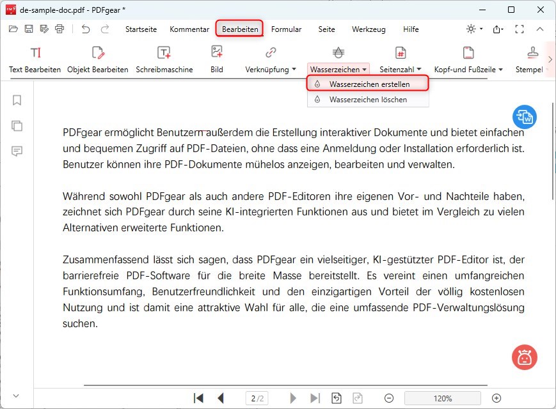
Task: Show the page thumbnails sidebar panel
Action: click(17, 125)
